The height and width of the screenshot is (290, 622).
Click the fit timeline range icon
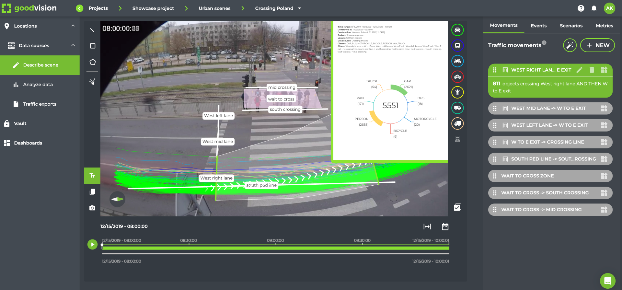pyautogui.click(x=427, y=226)
